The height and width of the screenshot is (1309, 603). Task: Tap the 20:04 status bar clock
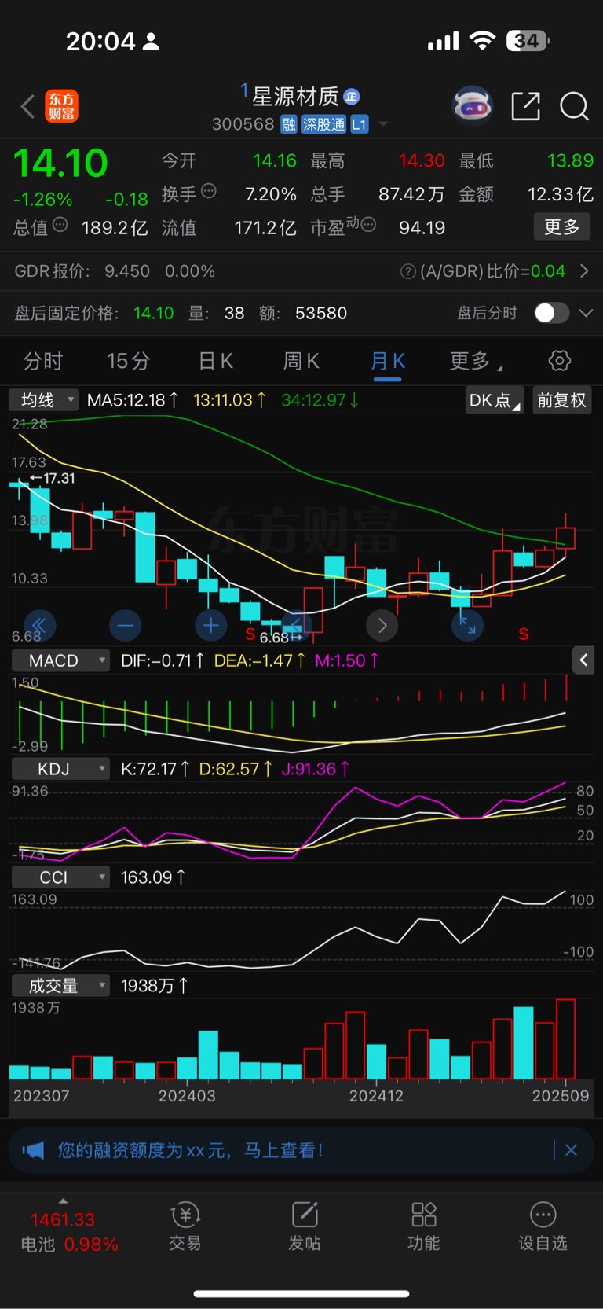click(x=100, y=41)
